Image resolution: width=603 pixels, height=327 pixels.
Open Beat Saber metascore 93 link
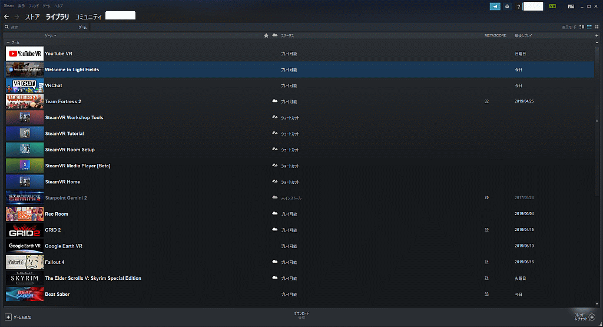486,294
